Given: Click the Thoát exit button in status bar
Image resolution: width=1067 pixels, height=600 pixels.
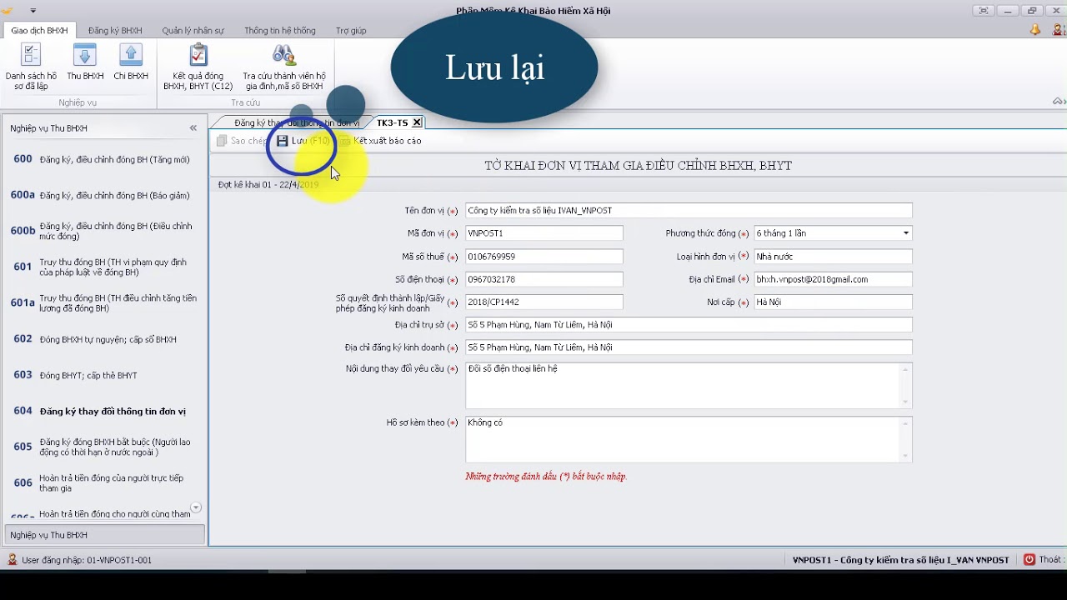Looking at the screenshot, I should (x=1044, y=560).
